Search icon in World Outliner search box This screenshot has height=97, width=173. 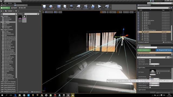pyautogui.click(x=169, y=8)
